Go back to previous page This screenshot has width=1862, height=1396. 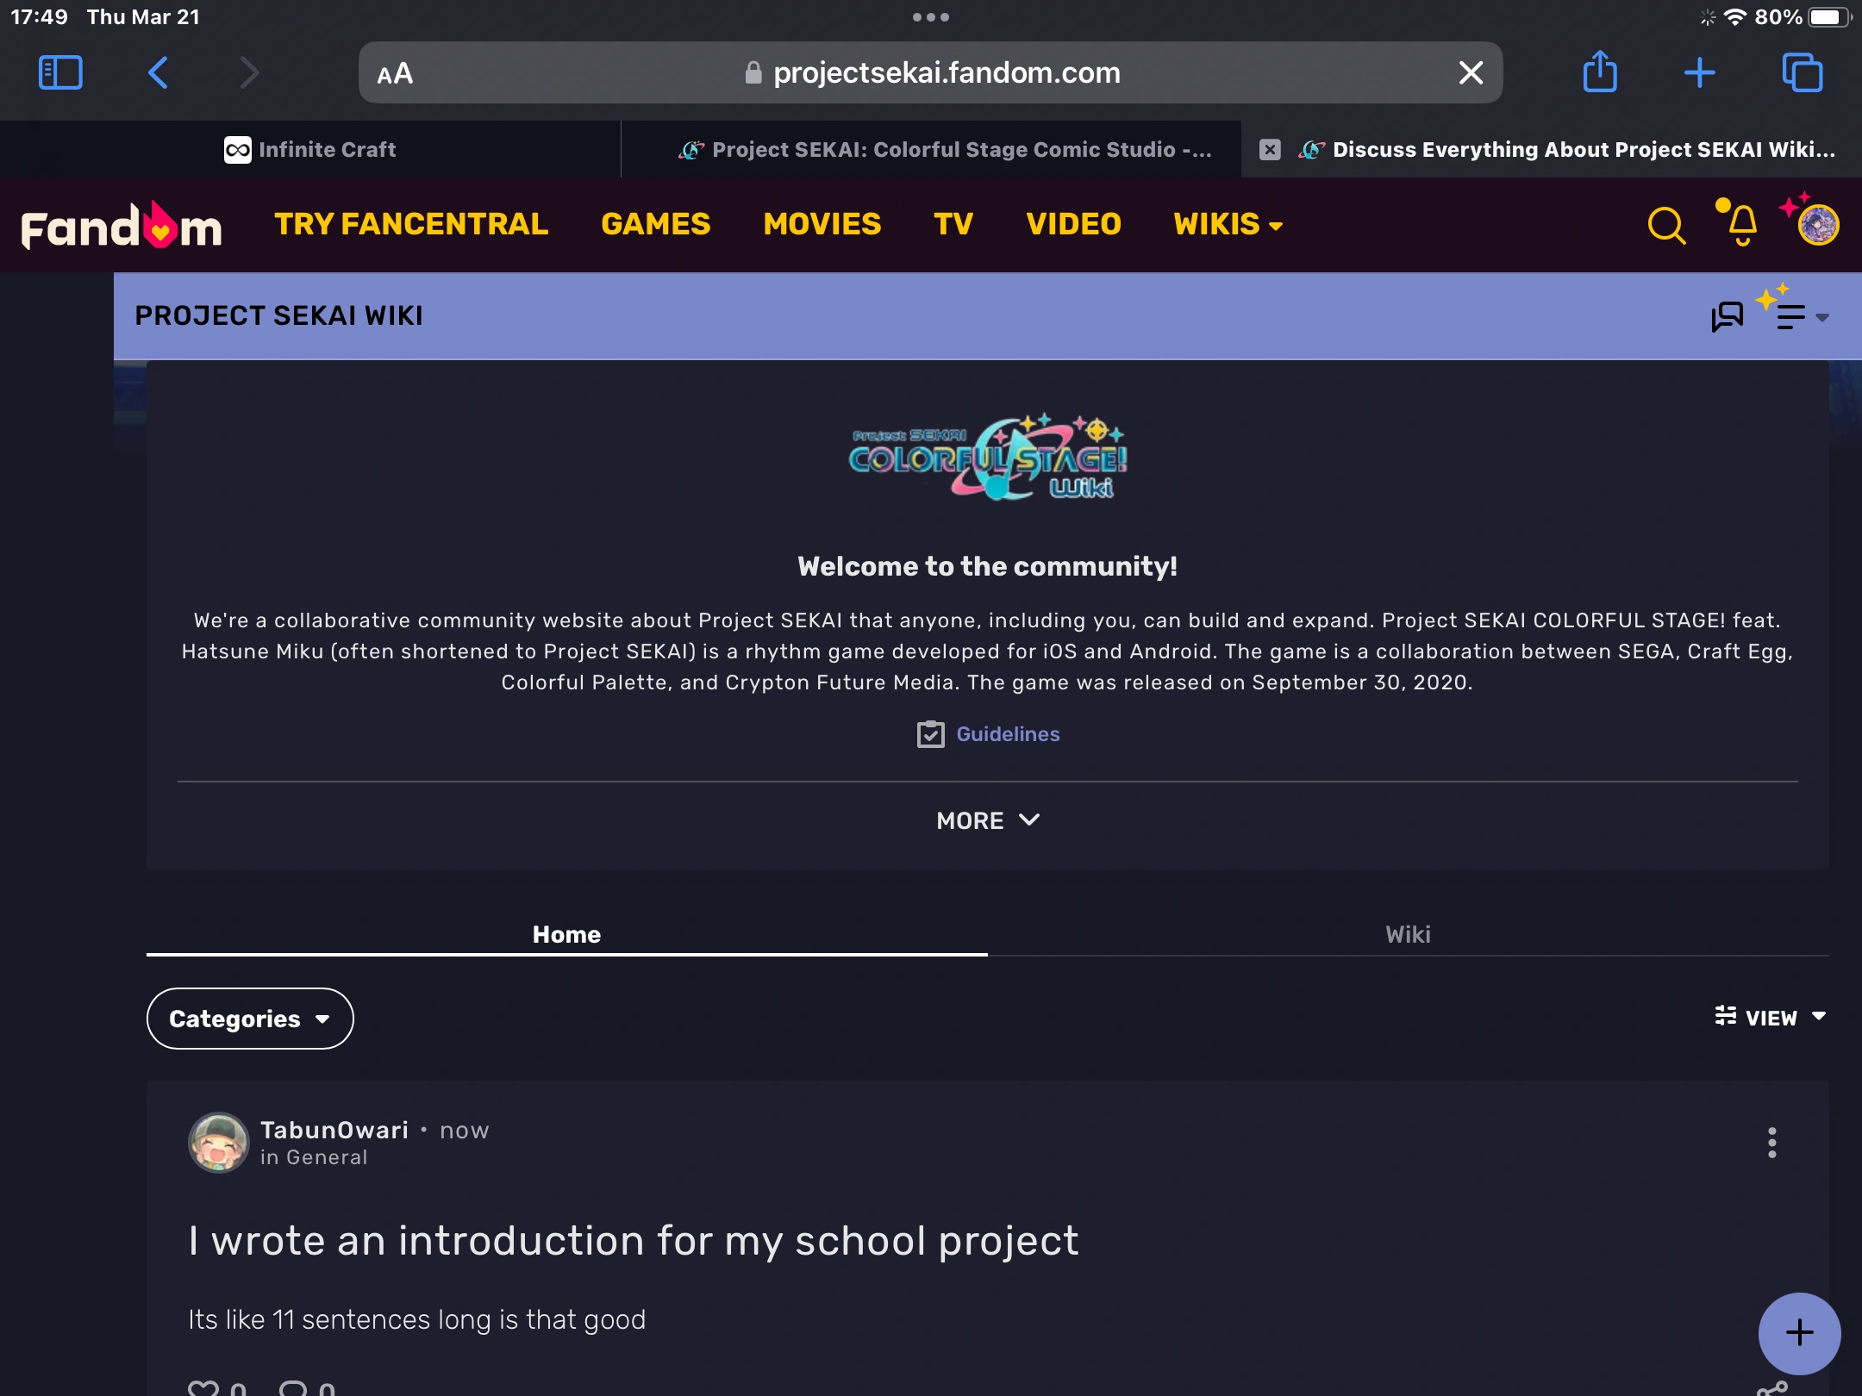click(159, 72)
